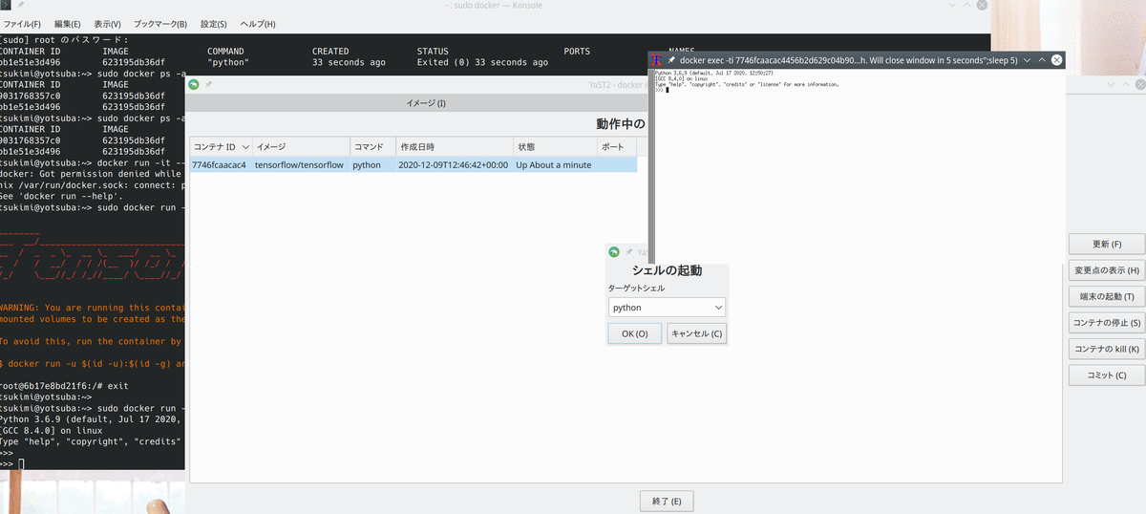Click the xterm window scrollbar
This screenshot has width=1146, height=514.
click(x=651, y=165)
